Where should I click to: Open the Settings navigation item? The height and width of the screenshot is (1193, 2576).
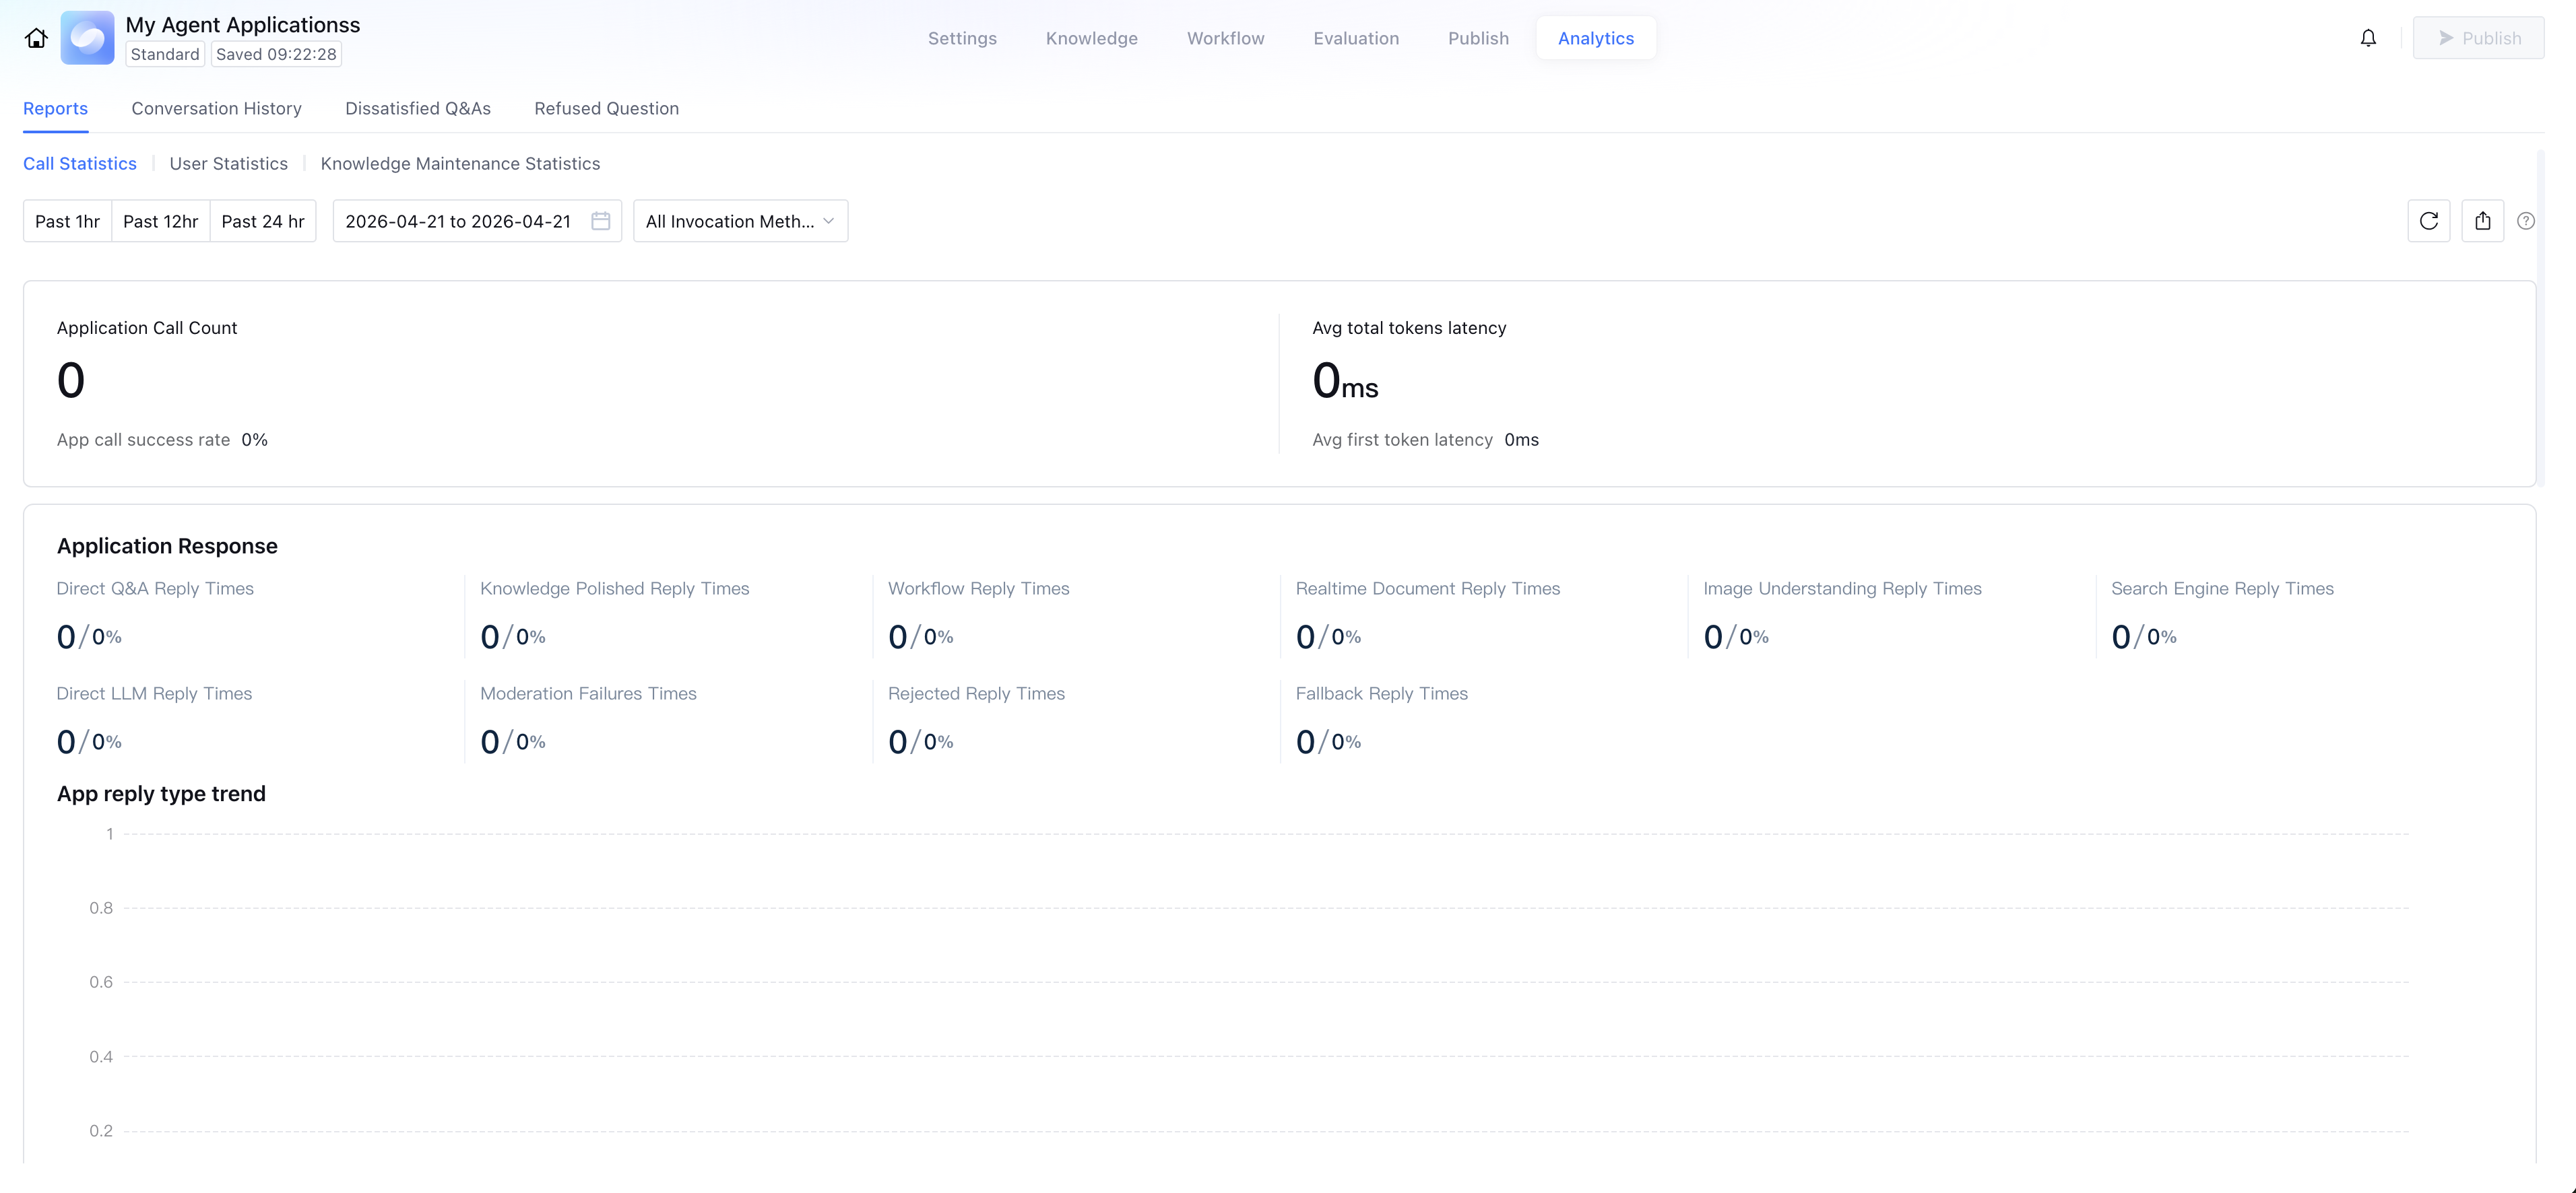(x=962, y=38)
